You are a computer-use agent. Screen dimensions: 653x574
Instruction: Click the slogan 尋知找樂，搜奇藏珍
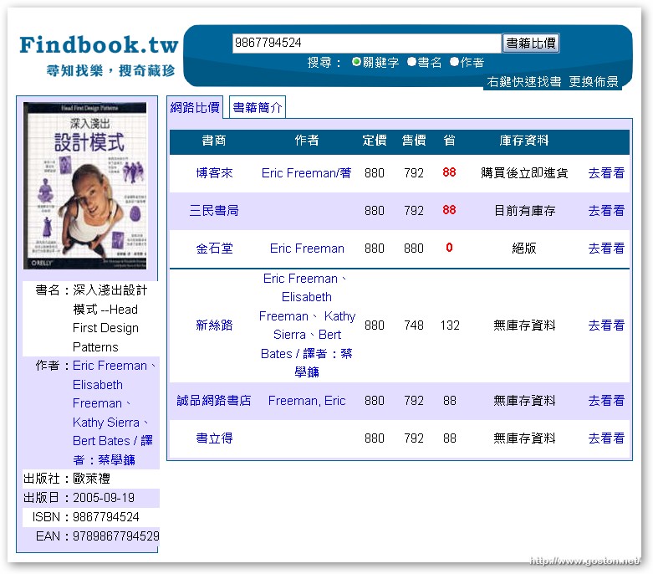click(x=110, y=71)
